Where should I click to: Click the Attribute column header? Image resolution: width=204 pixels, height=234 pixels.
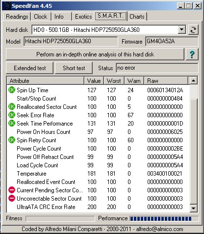(46, 81)
